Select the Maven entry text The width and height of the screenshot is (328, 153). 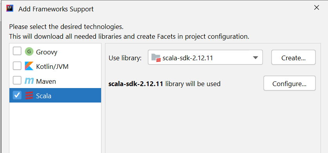(x=46, y=81)
